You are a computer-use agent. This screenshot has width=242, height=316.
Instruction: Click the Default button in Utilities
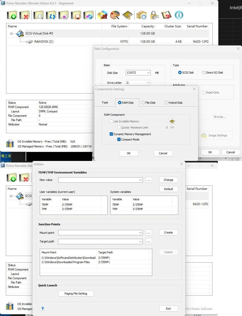pos(169,189)
